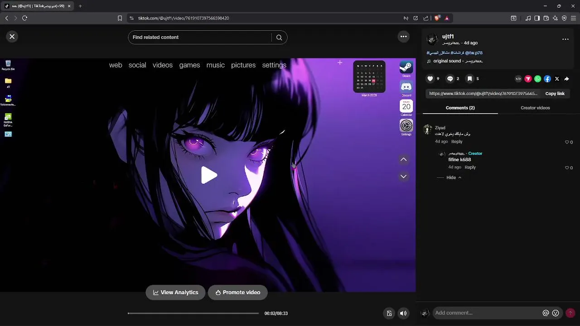Viewport: 580px width, 326px height.
Task: Play the video with the center play button
Action: click(x=208, y=175)
